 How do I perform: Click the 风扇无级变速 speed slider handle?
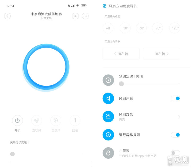click(12, 154)
